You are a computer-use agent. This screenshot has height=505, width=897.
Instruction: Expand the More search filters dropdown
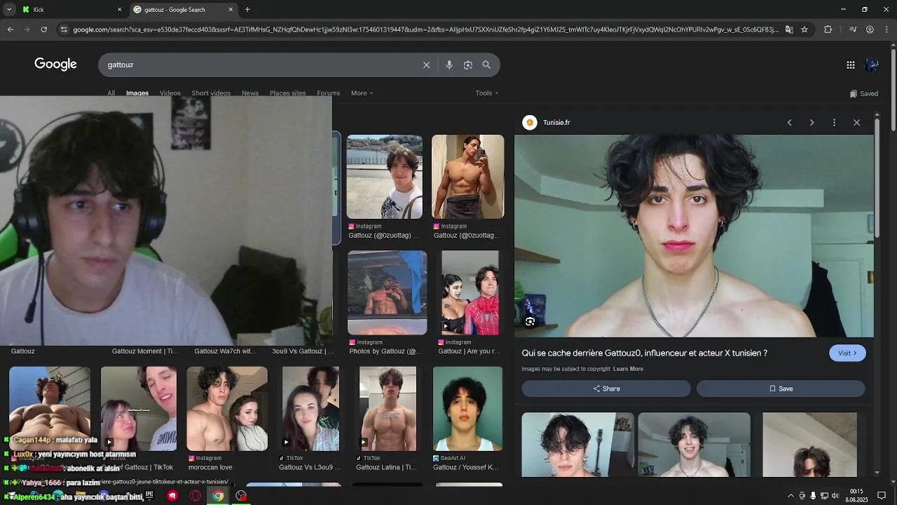coord(362,93)
